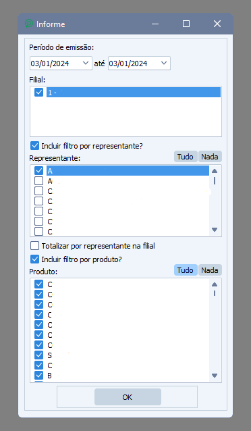The image size is (251, 431).
Task: Select Tudo button for Produto list
Action: click(x=186, y=270)
